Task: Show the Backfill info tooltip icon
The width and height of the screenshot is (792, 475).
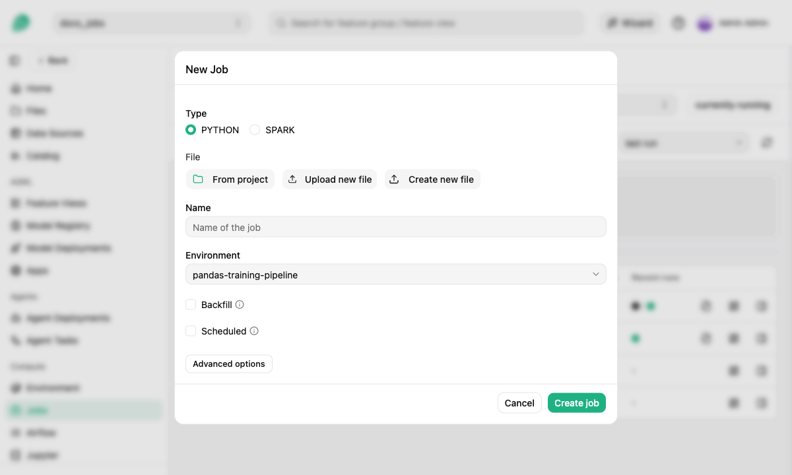Action: [240, 305]
